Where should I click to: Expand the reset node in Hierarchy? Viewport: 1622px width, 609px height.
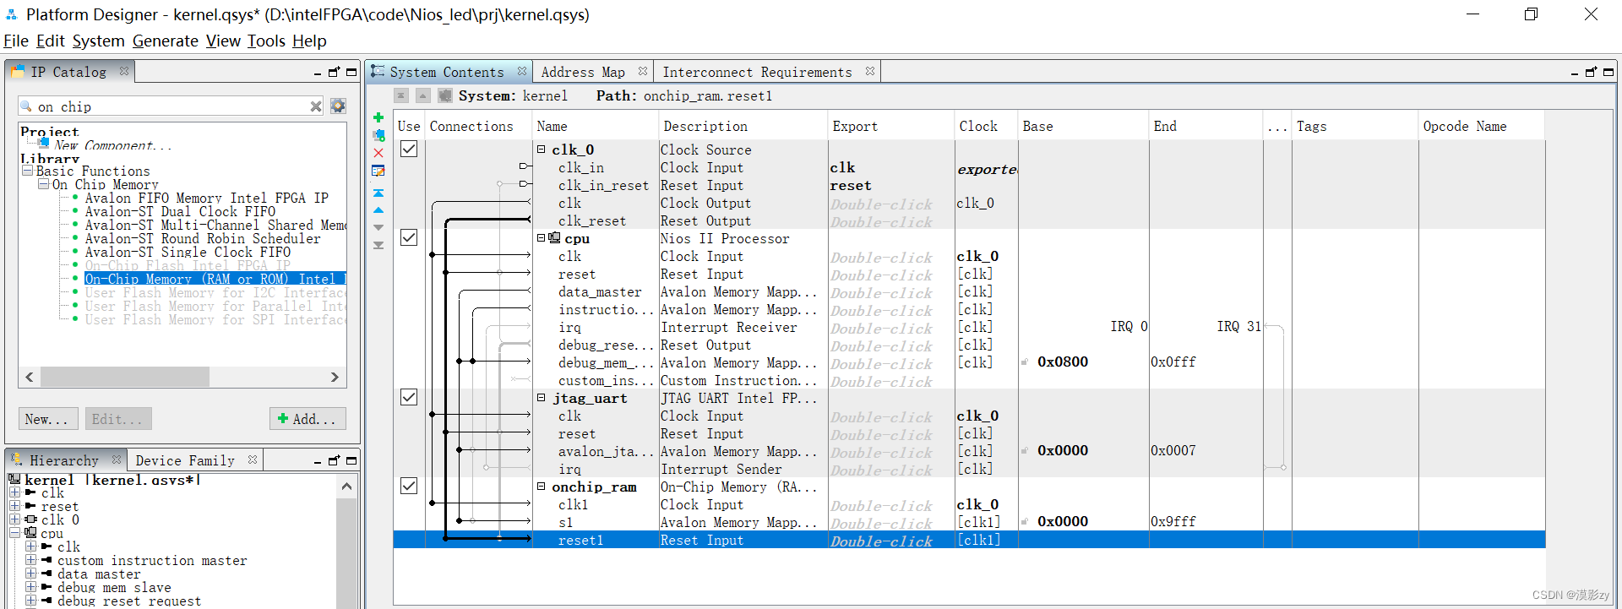[x=14, y=506]
